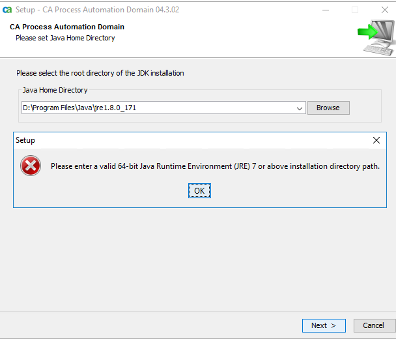The height and width of the screenshot is (341, 396).
Task: Confirm the error message with OK
Action: 199,190
